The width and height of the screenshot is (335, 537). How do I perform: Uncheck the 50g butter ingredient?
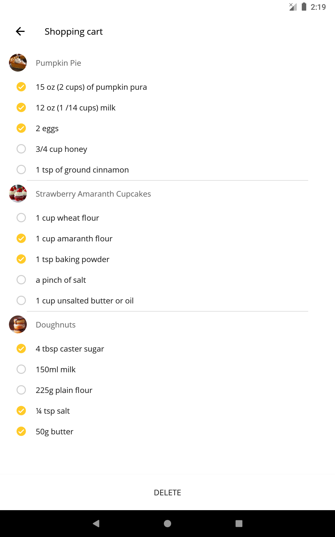coord(21,431)
